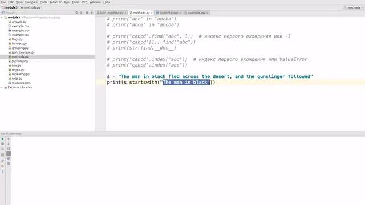Close the example.csv tab

[x=207, y=13]
